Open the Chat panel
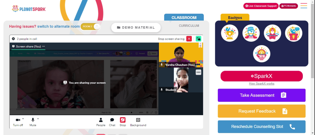 [112, 122]
